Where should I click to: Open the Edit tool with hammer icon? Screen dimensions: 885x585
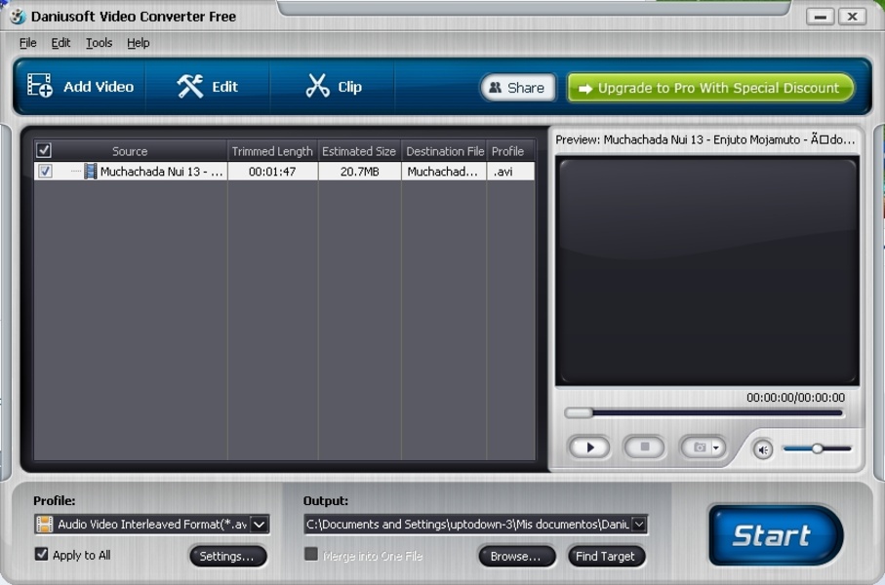point(207,87)
